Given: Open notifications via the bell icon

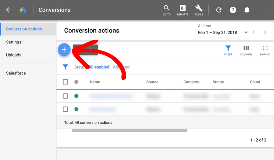Looking at the screenshot, I should (247, 10).
